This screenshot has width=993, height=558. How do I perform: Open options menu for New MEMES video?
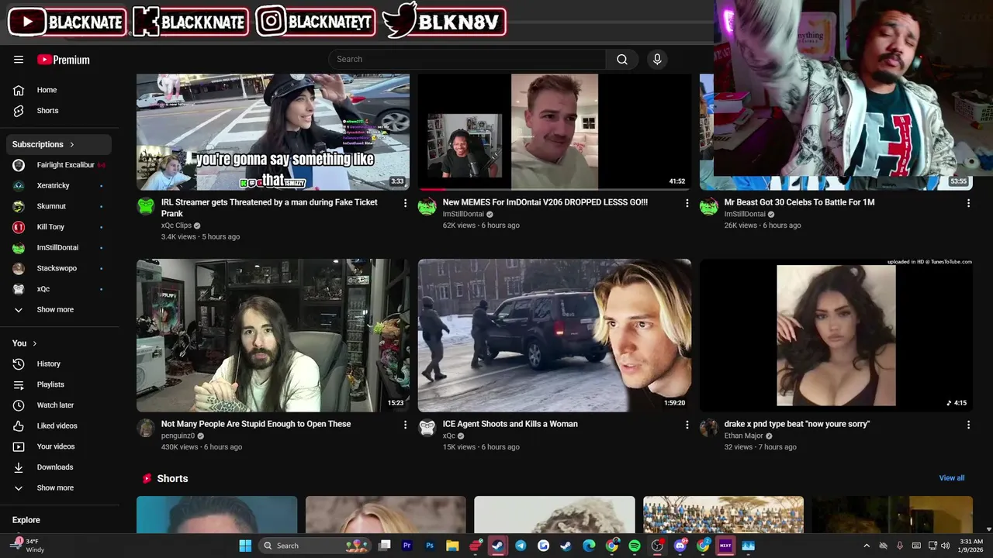tap(687, 203)
